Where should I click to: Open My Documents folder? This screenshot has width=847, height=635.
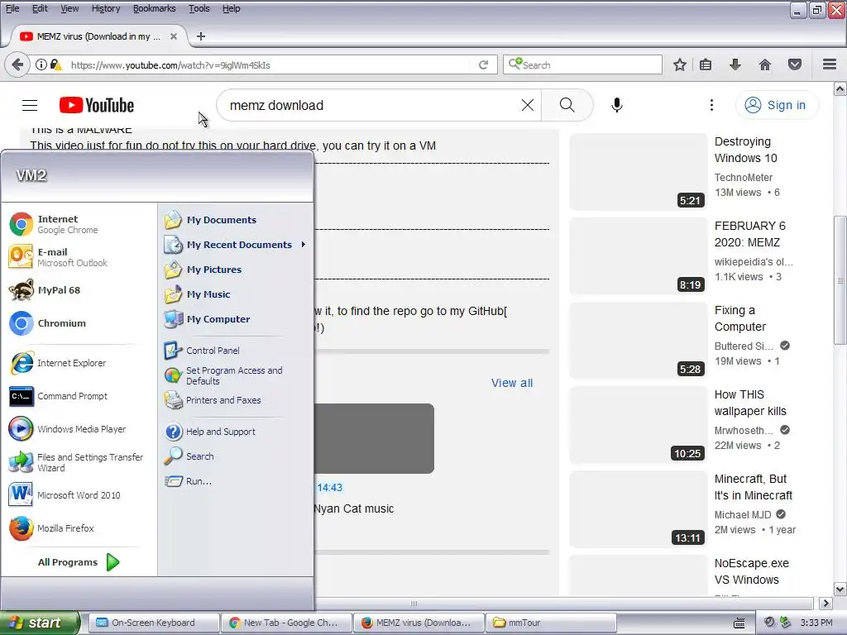[236, 220]
